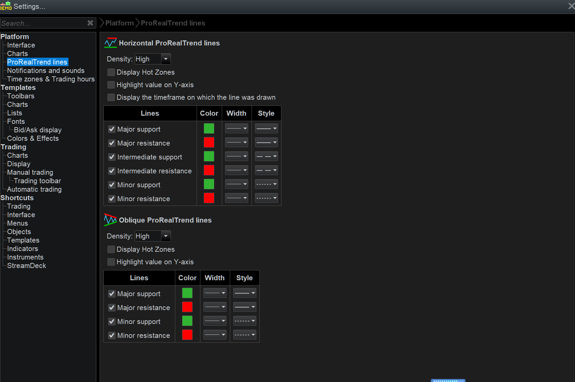The image size is (575, 382).
Task: Uncheck oblique Major support line
Action: 112,294
